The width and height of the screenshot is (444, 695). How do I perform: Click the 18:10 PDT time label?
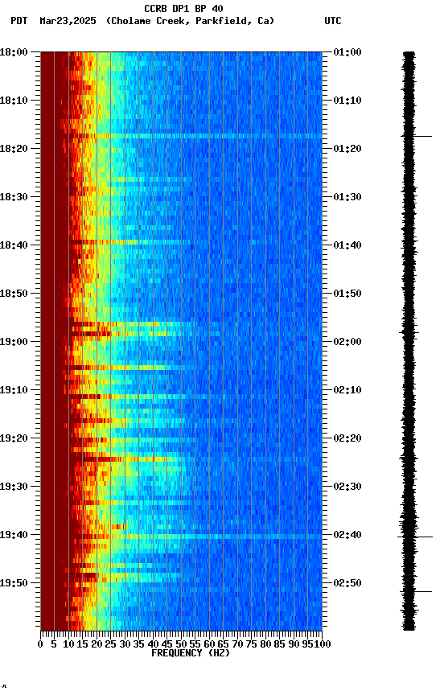[14, 101]
